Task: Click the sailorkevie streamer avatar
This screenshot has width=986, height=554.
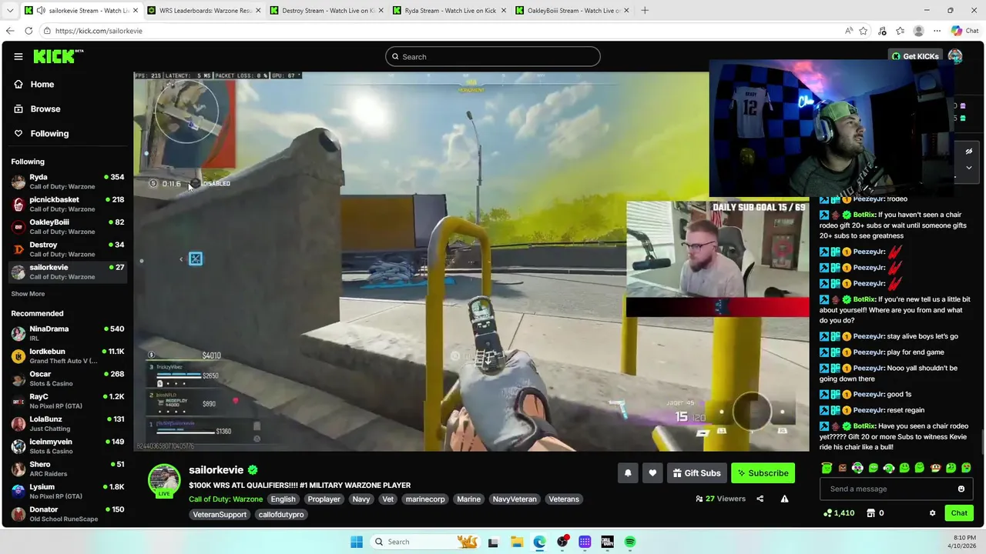Action: (164, 480)
